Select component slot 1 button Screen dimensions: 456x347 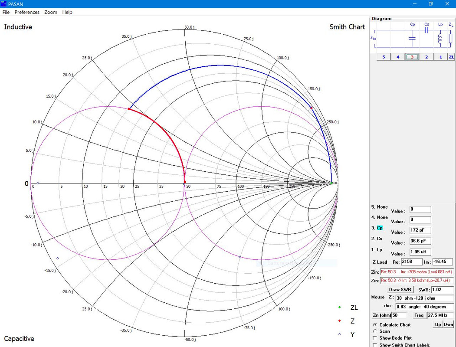pyautogui.click(x=440, y=57)
